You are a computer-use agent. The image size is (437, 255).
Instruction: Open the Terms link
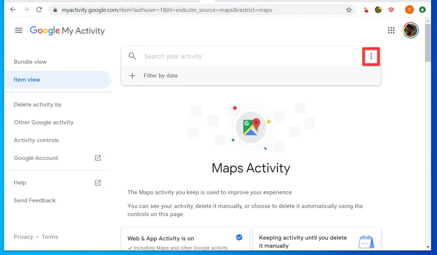point(50,237)
